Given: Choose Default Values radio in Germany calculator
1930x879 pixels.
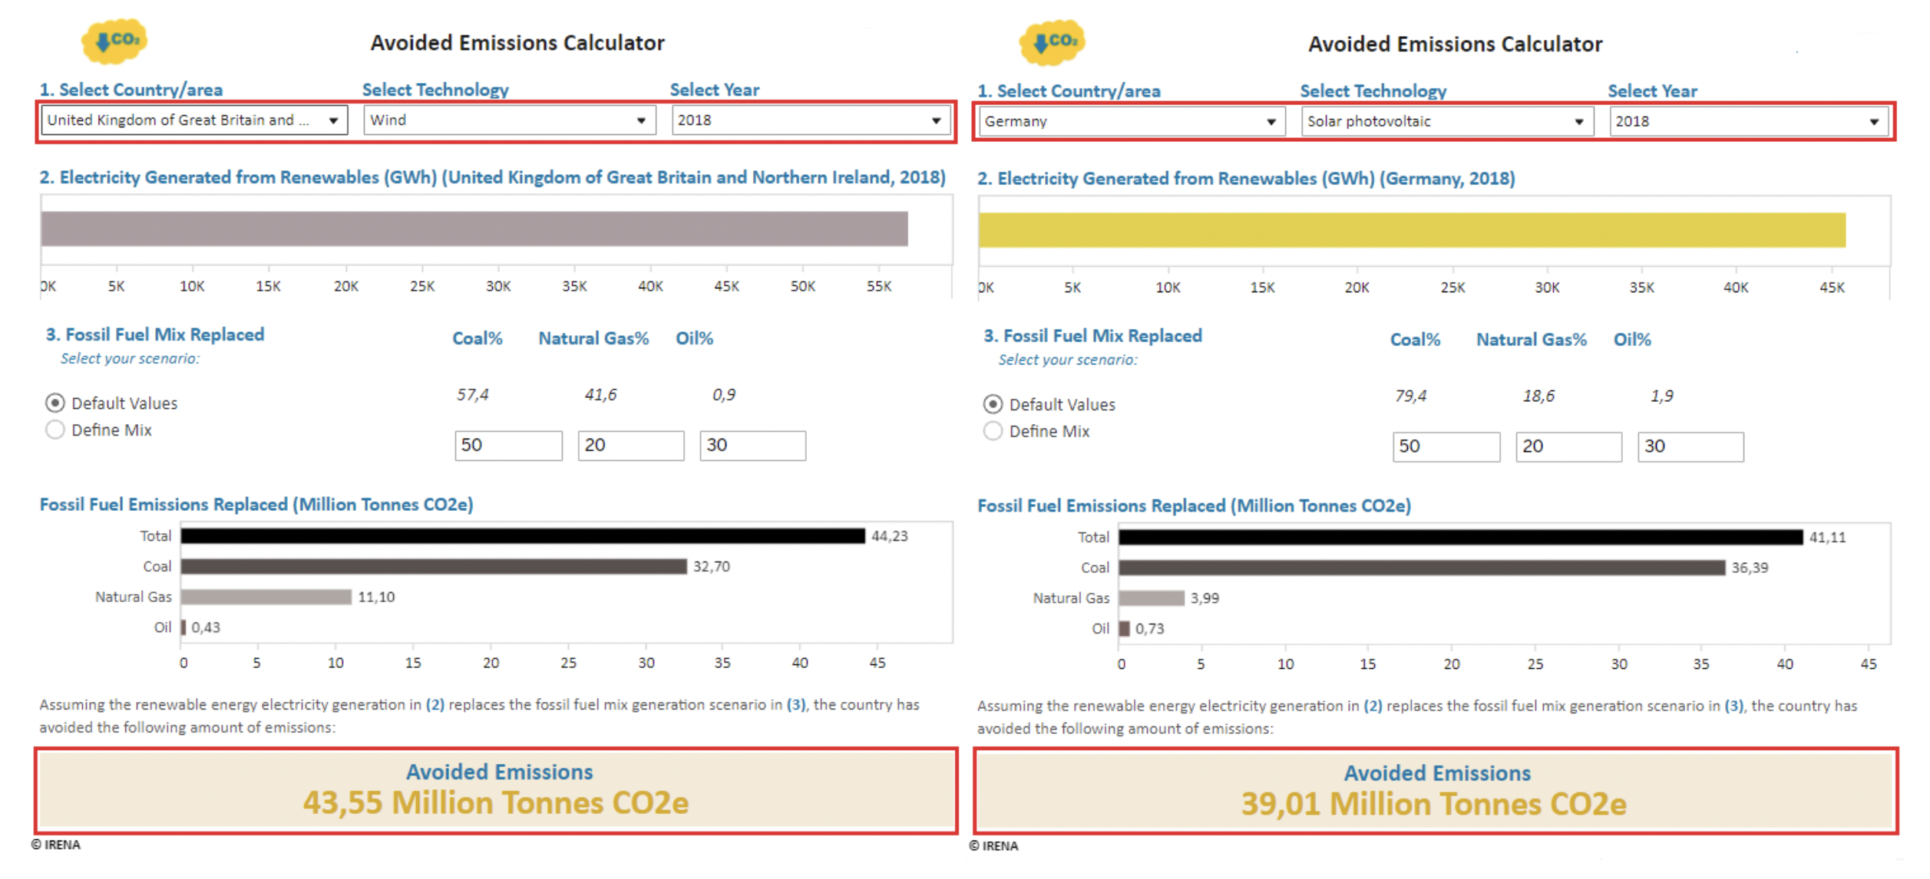Looking at the screenshot, I should 993,404.
